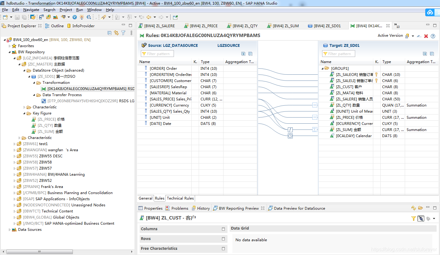Expand the [ZBW61] test1 tree node
This screenshot has height=255, width=440.
pos(15,144)
